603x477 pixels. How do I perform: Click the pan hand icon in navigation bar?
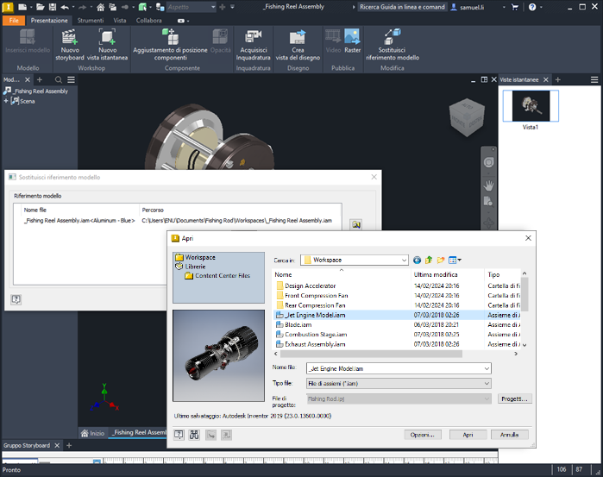click(488, 186)
